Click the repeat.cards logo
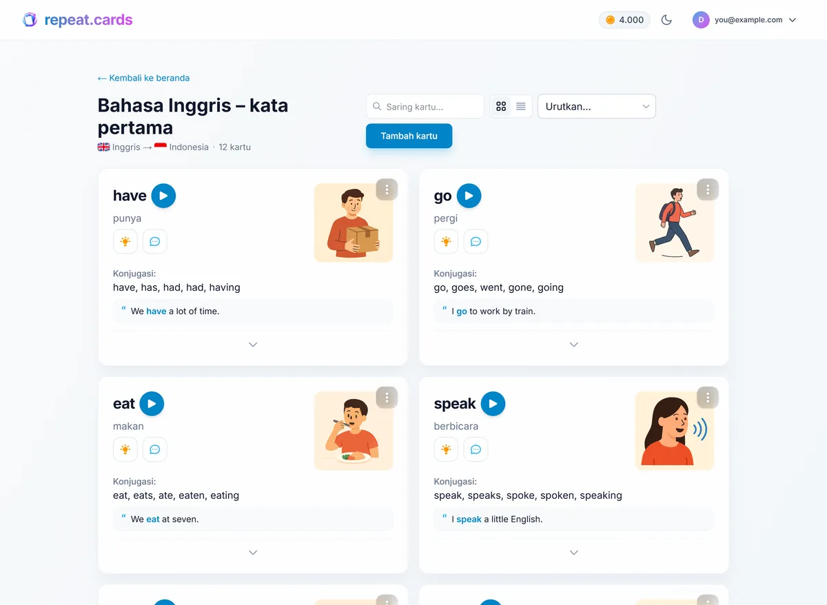Screen dimensions: 827x605 (77, 20)
